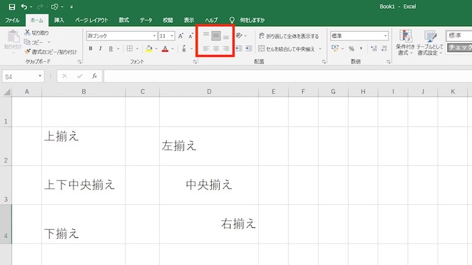The height and width of the screenshot is (265, 472).
Task: Open the Alignment dialog launcher (配置)
Action: pyautogui.click(x=324, y=62)
